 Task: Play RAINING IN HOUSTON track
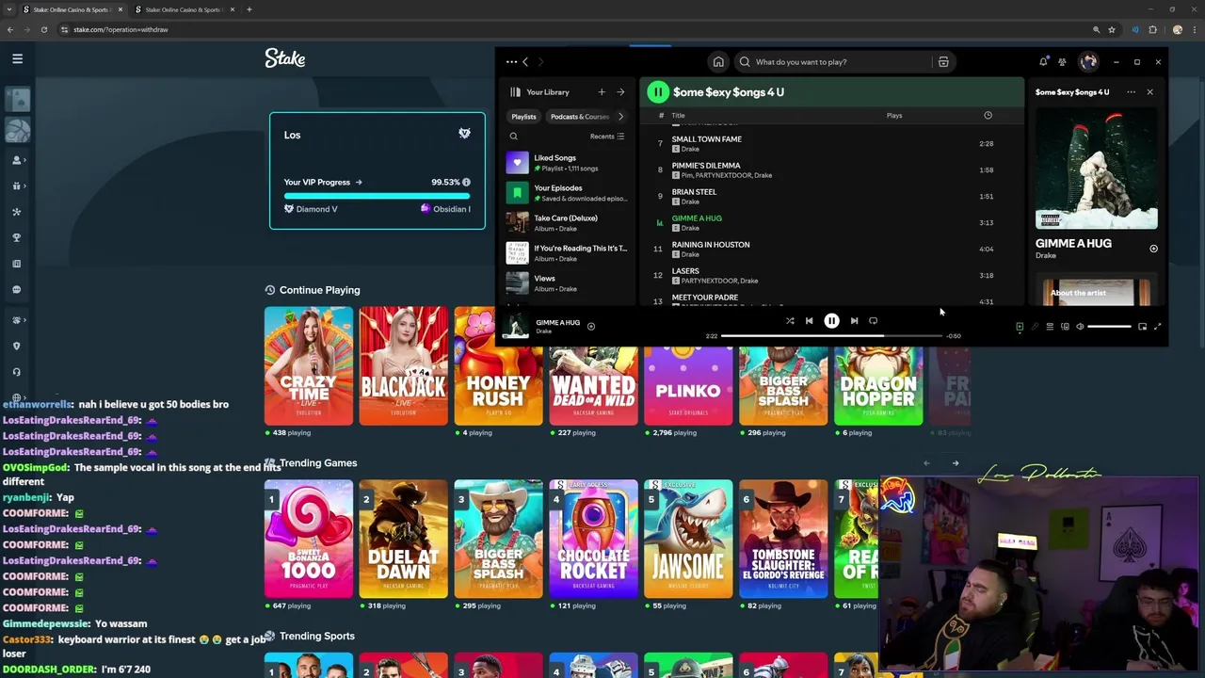click(x=711, y=245)
